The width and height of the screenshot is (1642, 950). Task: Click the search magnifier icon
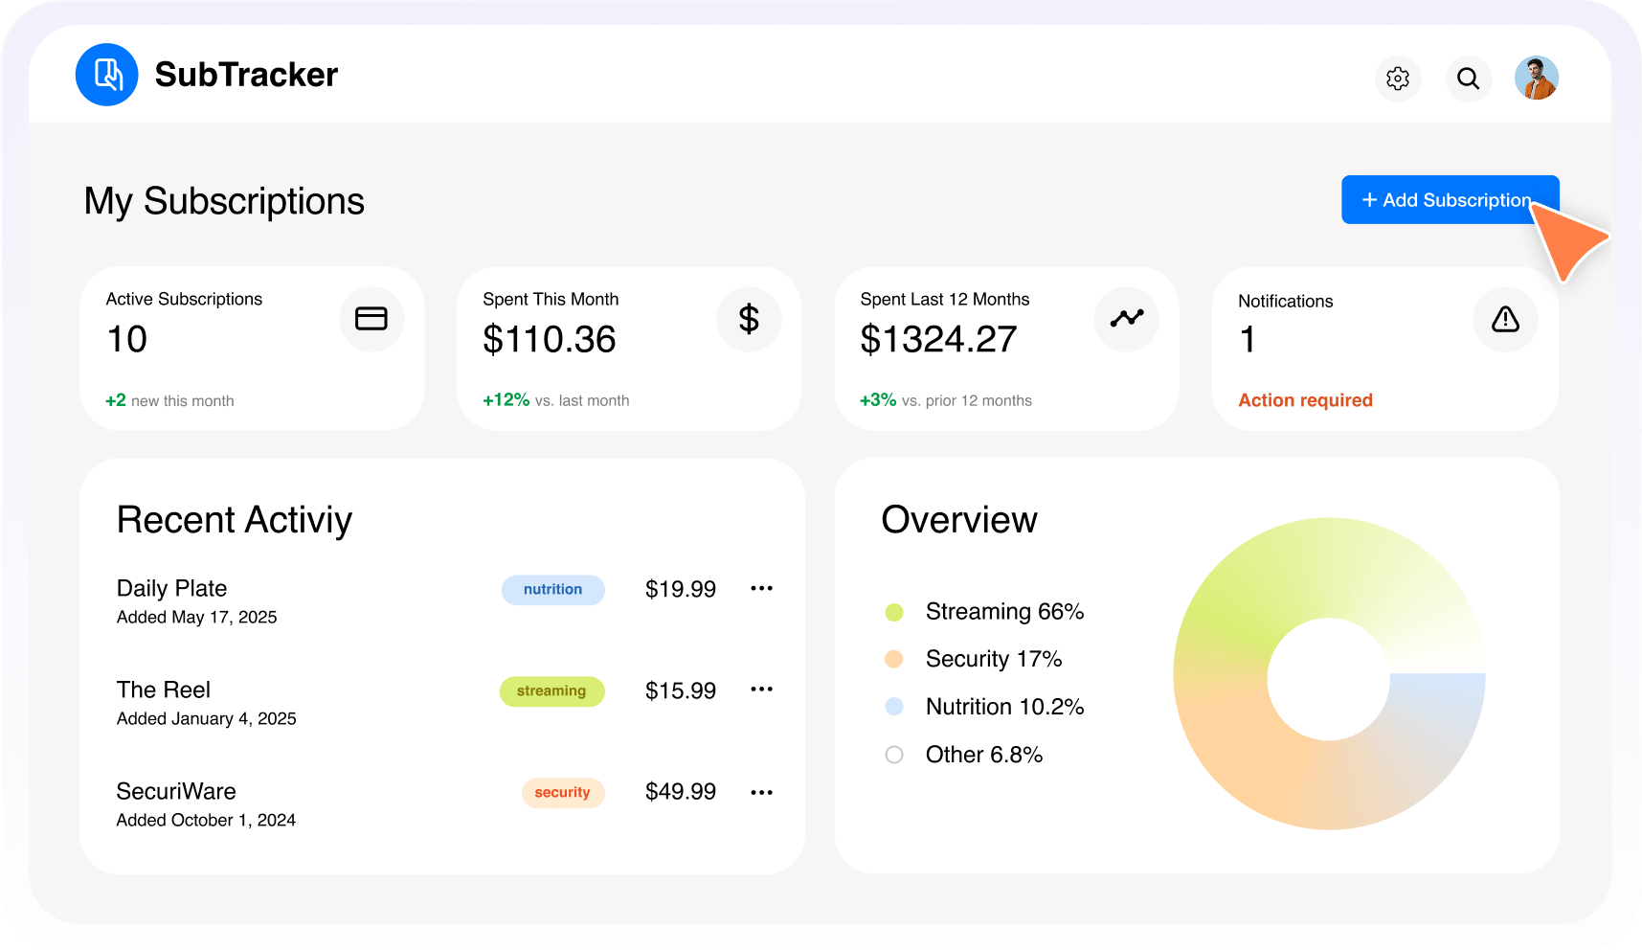(1468, 79)
